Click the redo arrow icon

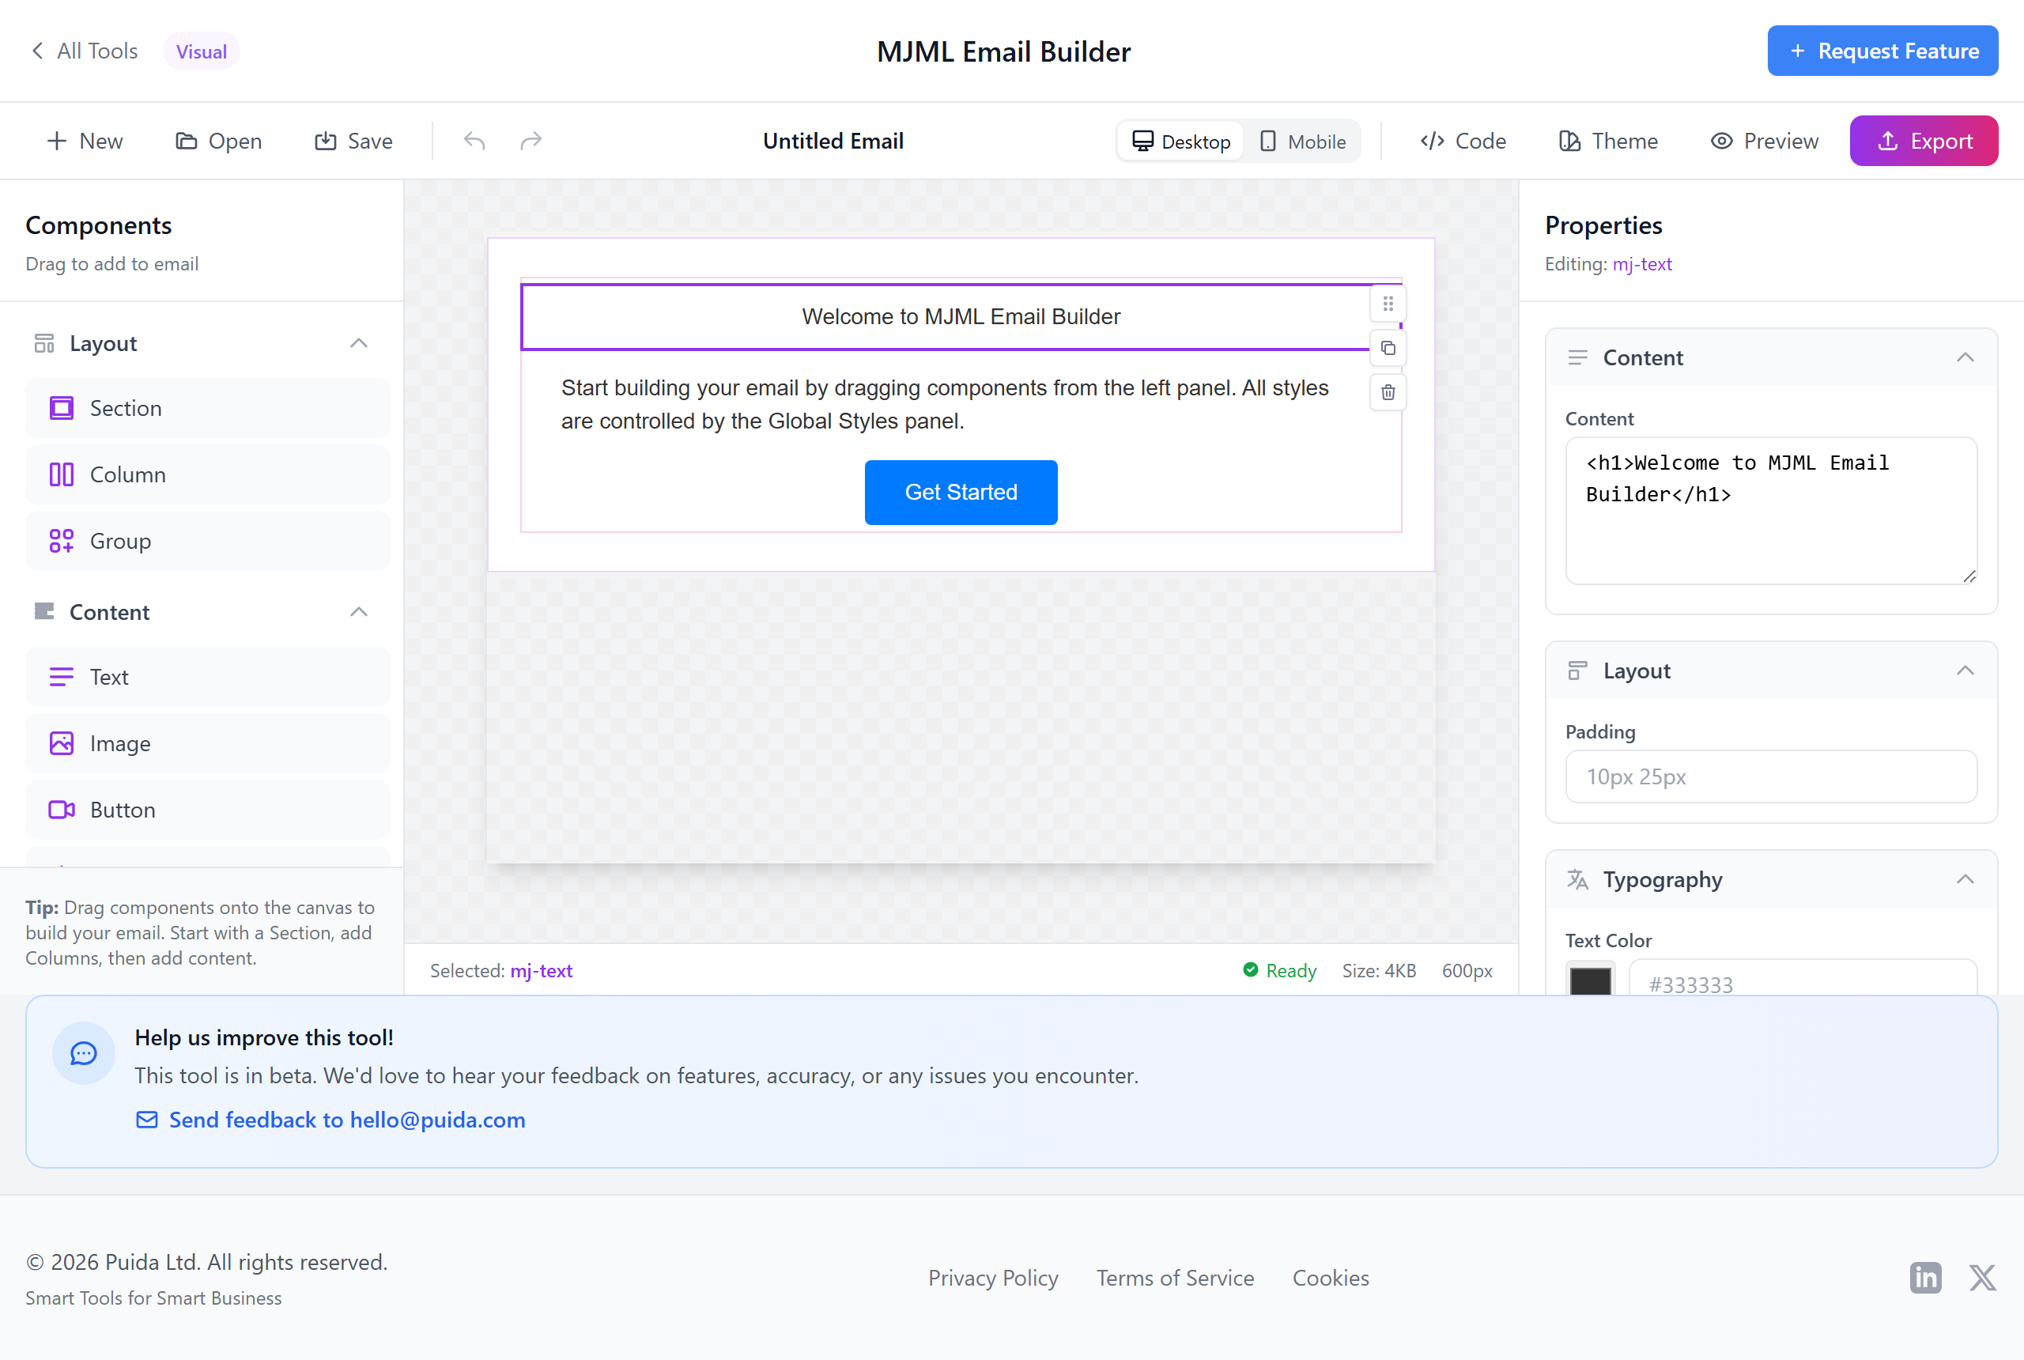click(531, 141)
